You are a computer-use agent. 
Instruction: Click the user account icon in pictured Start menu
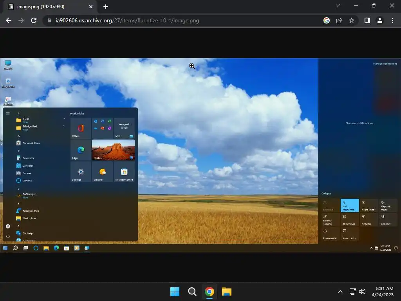click(x=8, y=226)
